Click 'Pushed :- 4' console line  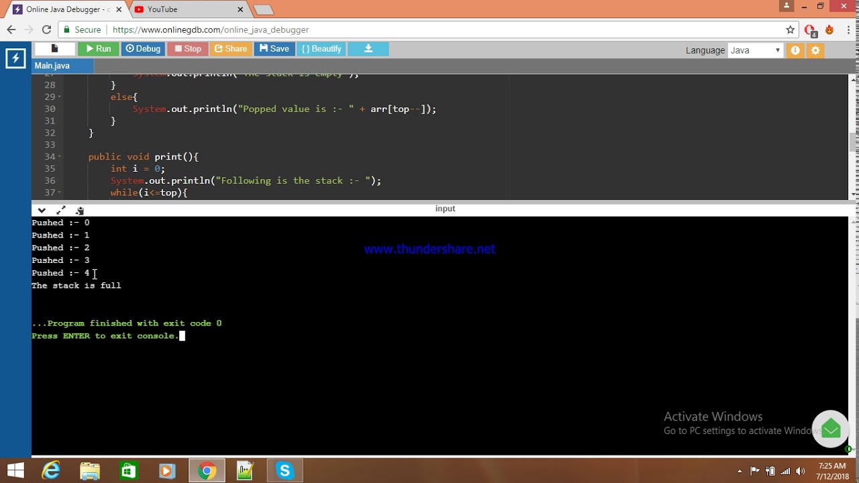click(x=60, y=273)
